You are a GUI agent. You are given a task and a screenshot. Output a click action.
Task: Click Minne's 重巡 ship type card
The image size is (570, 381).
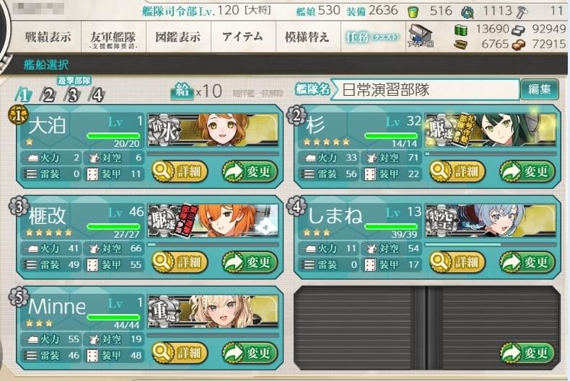213,311
